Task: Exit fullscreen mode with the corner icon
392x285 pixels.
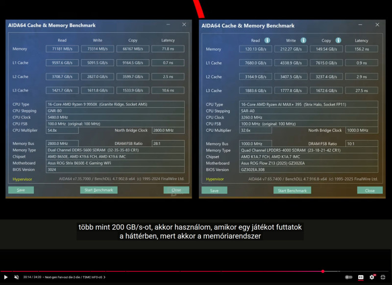Action: point(383,277)
